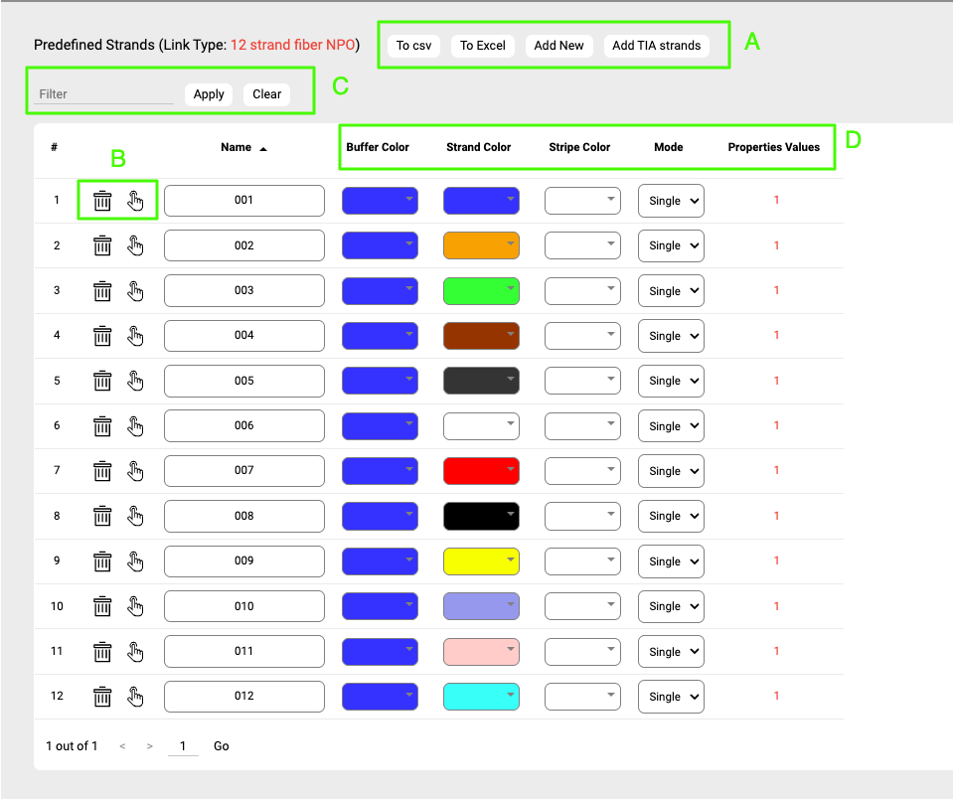
Task: Pick the orange Strand Color swatch for 002
Action: tap(481, 245)
